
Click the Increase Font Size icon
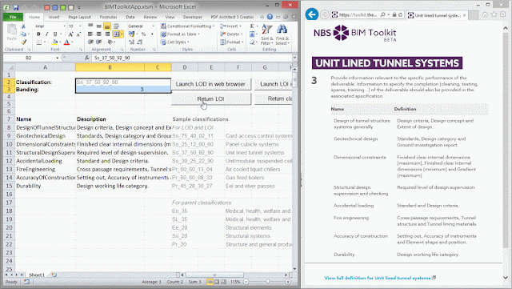pyautogui.click(x=70, y=34)
